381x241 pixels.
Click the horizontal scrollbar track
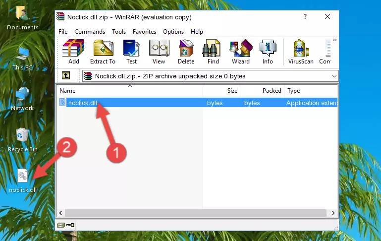coord(196,213)
